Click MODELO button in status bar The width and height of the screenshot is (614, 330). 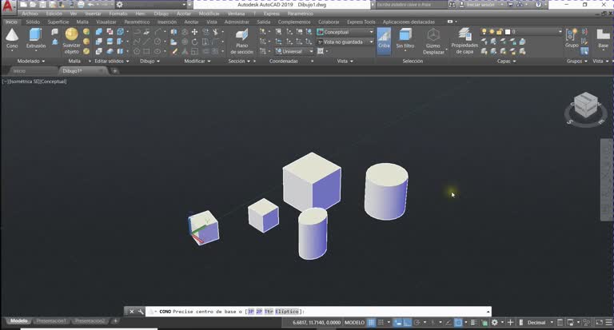354,323
